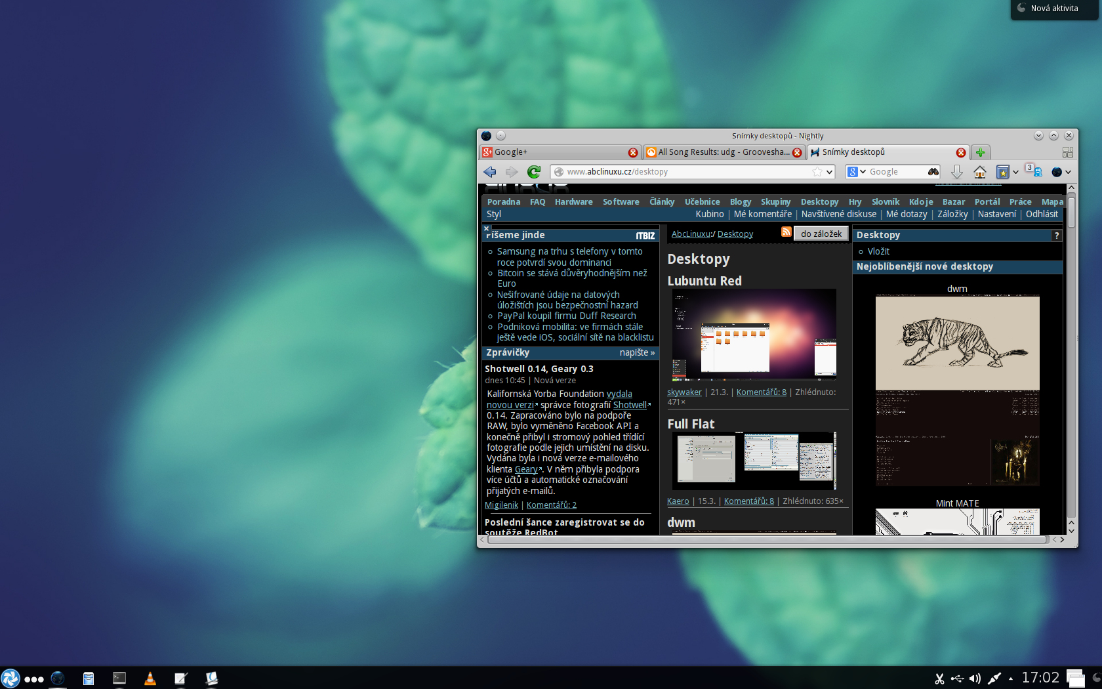1102x689 pixels.
Task: Close the Google+ tab
Action: pos(633,152)
